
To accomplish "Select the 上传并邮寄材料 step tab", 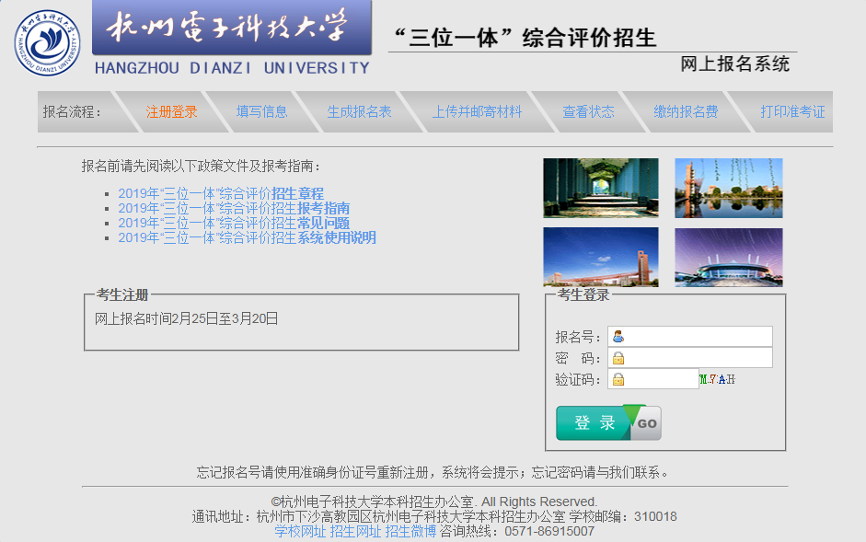I will click(477, 112).
